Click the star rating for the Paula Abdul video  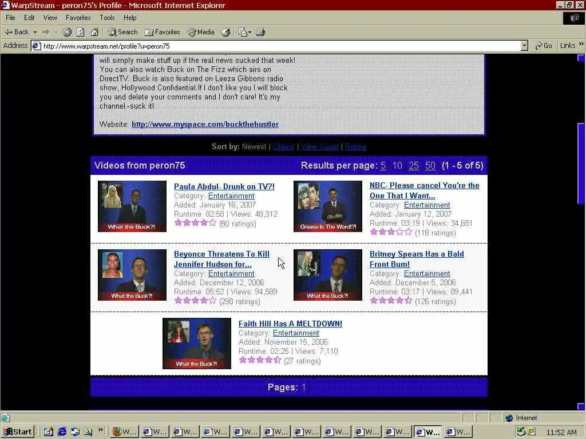pos(196,224)
